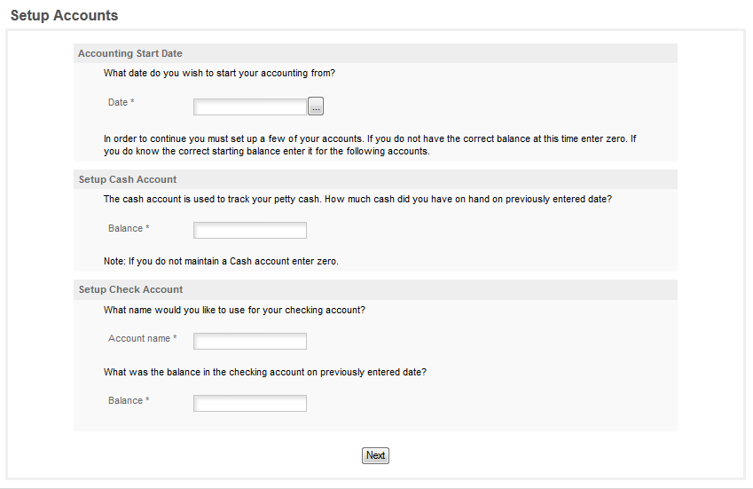Image resolution: width=753 pixels, height=489 pixels.
Task: Click the Account name * label
Action: click(143, 338)
